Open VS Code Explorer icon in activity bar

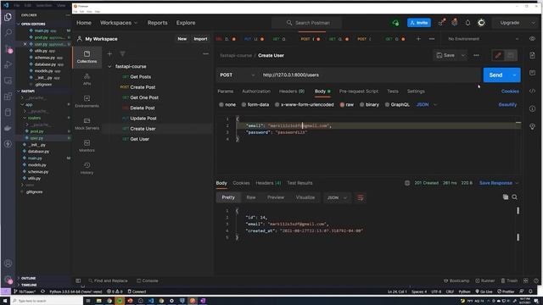(8, 17)
